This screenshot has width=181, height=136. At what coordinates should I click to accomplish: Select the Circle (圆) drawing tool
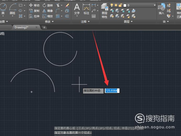3,7
